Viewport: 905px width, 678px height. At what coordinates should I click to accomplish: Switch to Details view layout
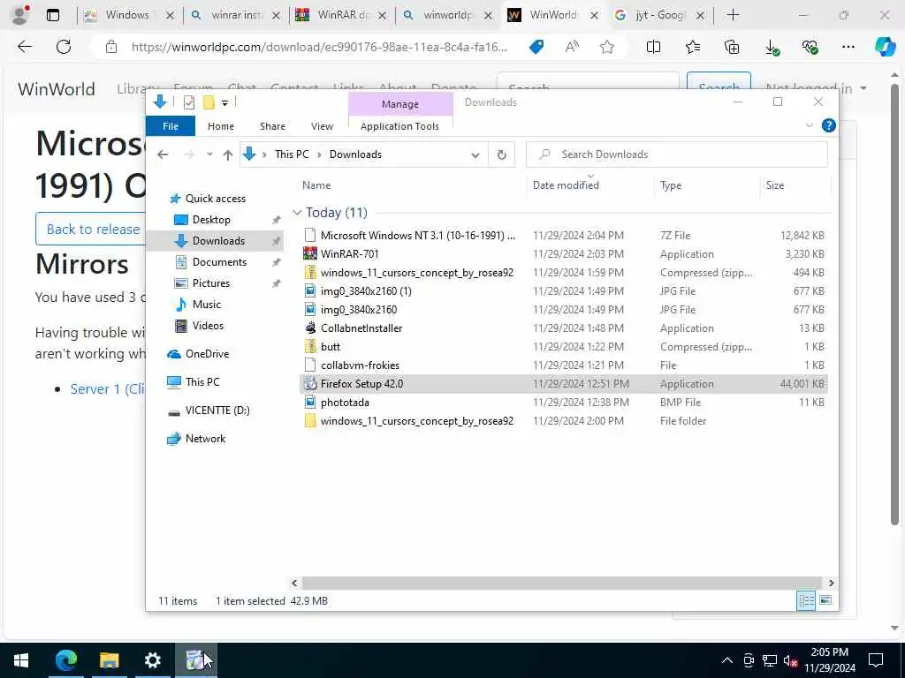pos(806,600)
